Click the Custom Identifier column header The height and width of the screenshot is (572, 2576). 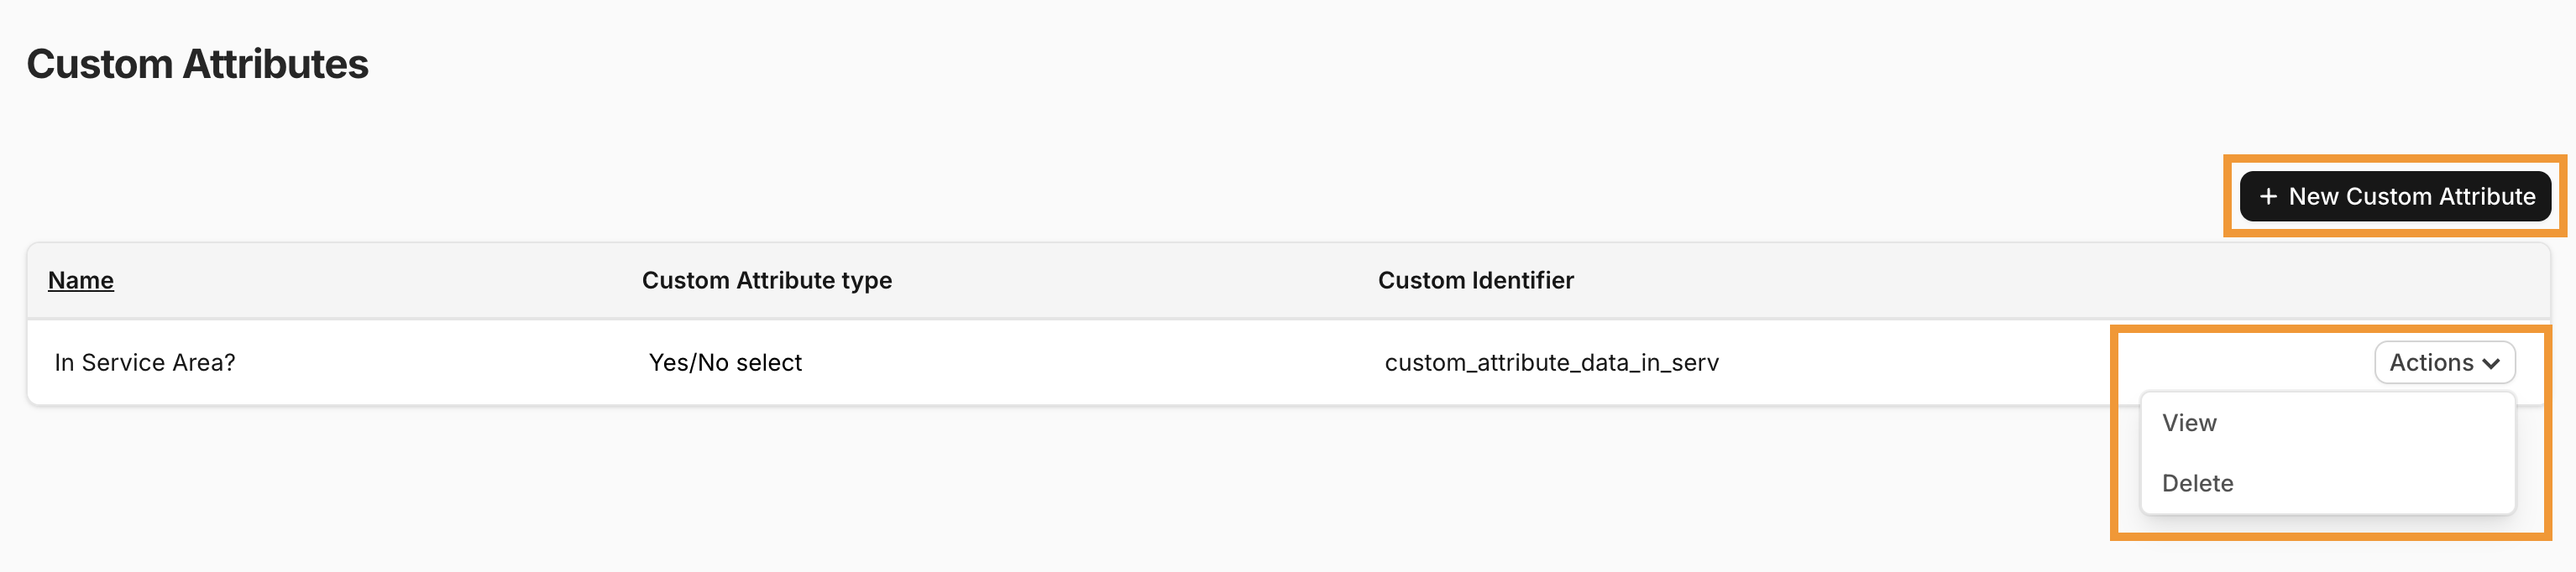[1475, 280]
